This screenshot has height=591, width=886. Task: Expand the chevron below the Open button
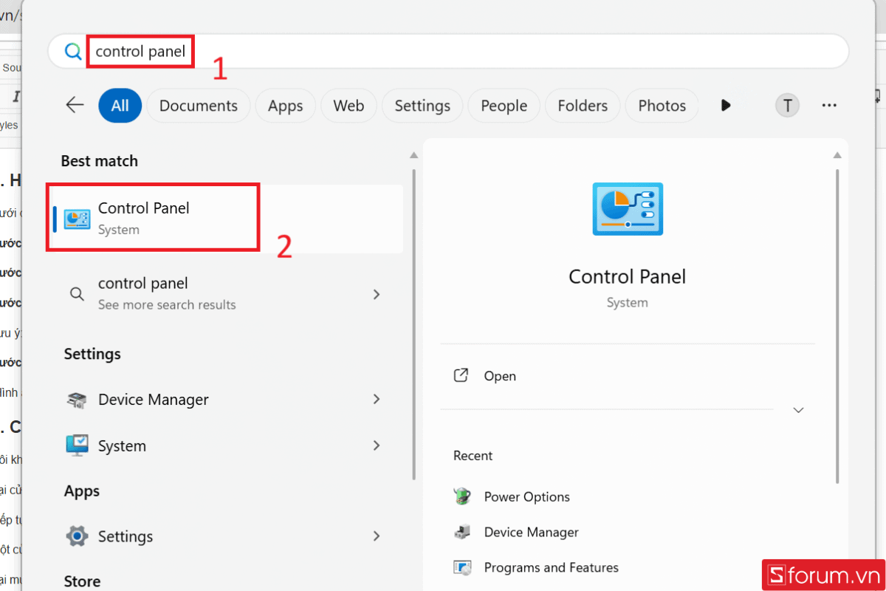[798, 409]
